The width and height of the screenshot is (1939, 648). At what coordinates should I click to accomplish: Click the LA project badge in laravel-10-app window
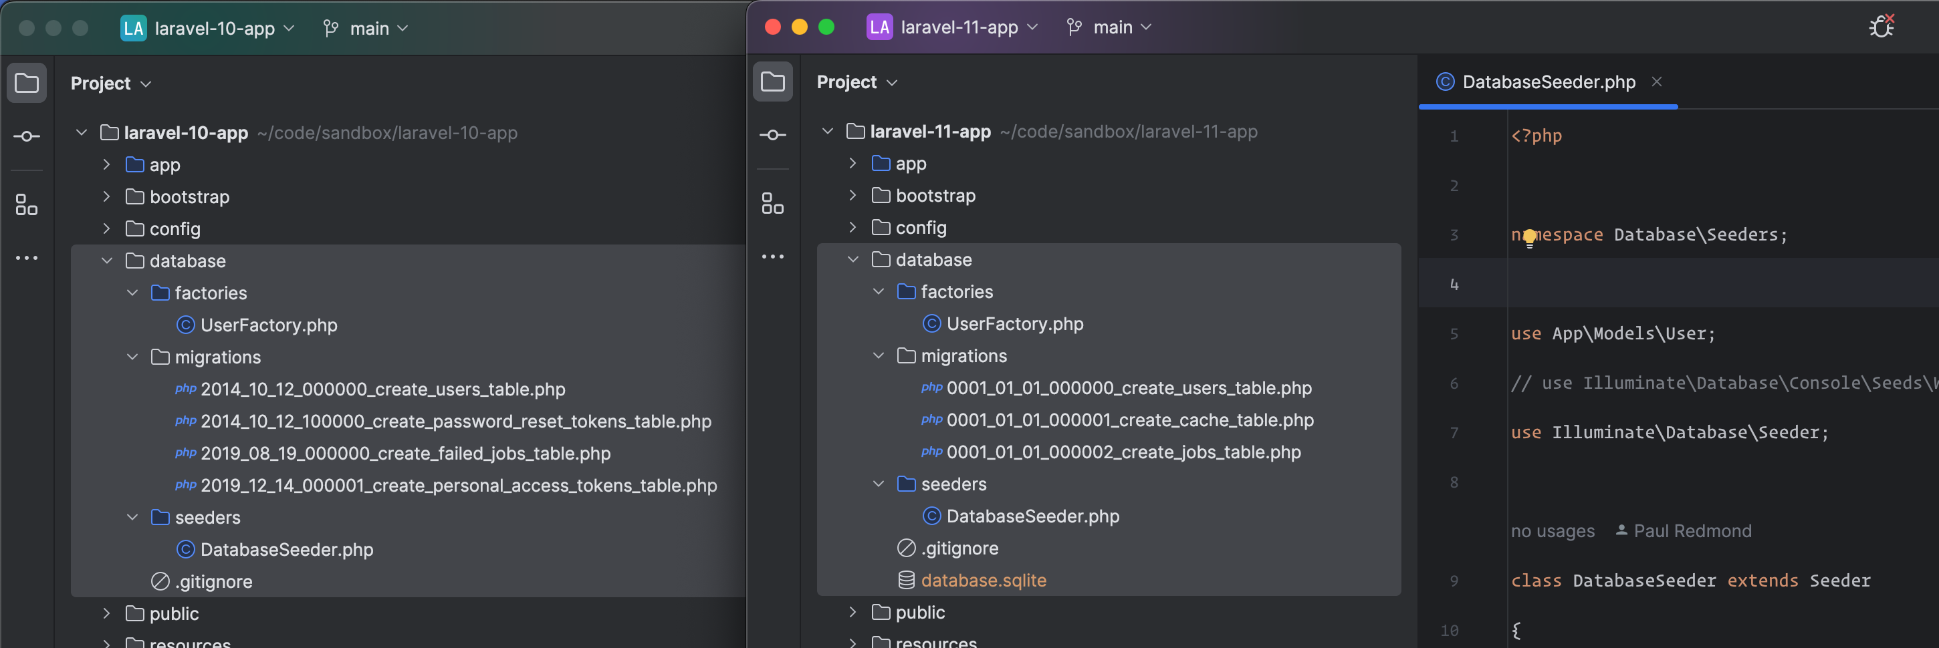(133, 29)
